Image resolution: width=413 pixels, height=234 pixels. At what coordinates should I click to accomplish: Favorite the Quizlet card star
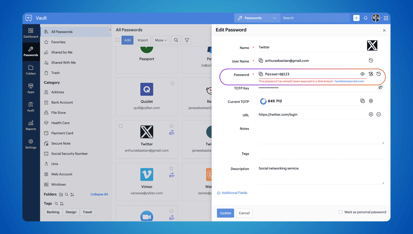[x=172, y=83]
